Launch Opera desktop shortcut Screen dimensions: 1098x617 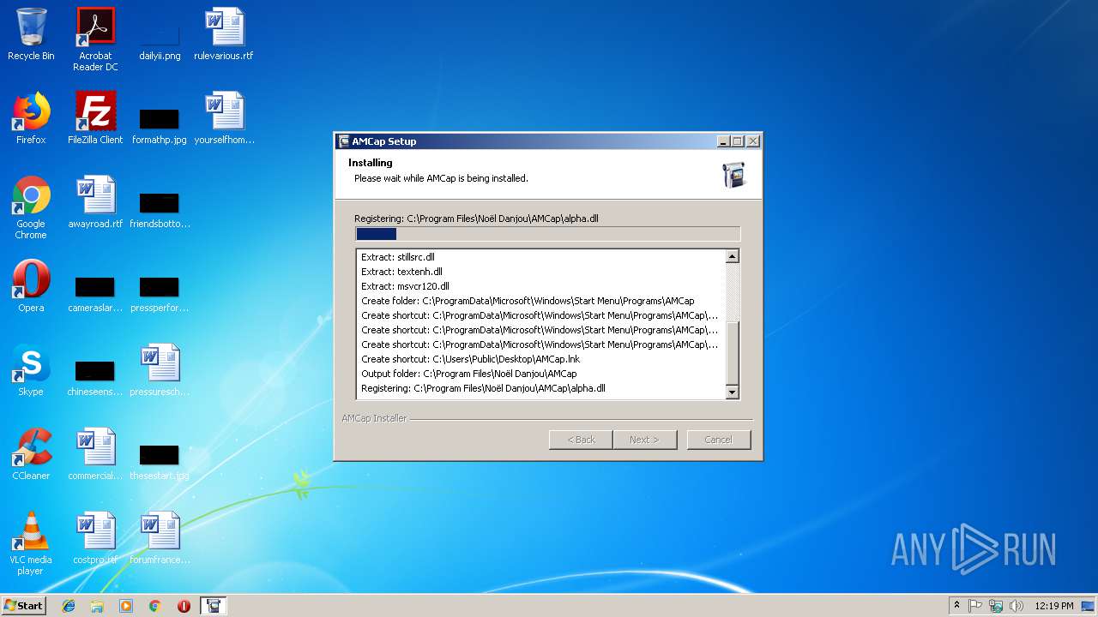click(x=31, y=286)
